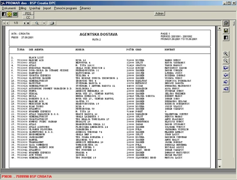Click the AGENTSKA DOSTAVA report title
Viewport: 237px width, 180px height.
click(98, 34)
